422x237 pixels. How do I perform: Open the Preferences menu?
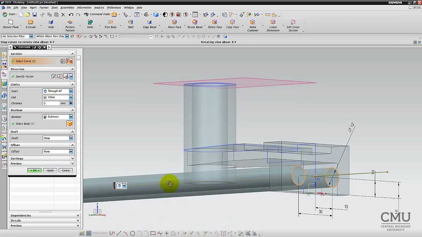click(x=114, y=8)
